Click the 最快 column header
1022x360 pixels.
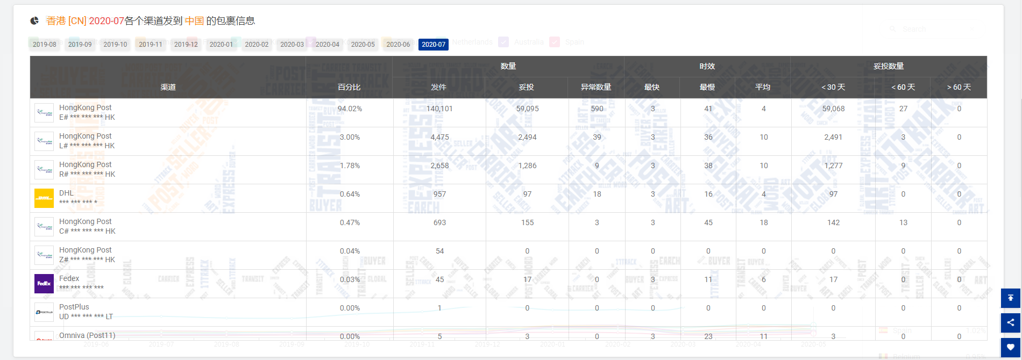click(652, 87)
